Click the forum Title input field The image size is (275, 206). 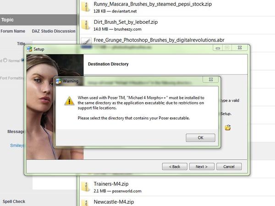click(x=55, y=43)
